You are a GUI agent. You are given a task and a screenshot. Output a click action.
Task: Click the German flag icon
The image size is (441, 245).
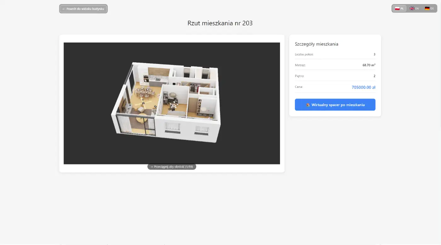pos(427,9)
